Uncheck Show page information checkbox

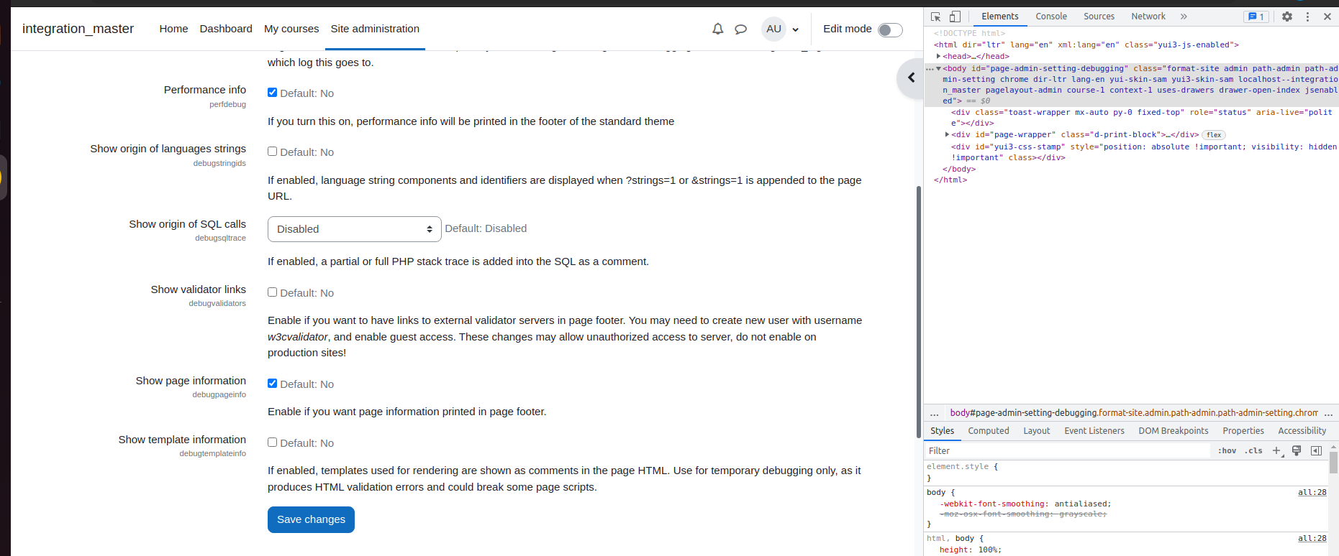click(x=273, y=384)
